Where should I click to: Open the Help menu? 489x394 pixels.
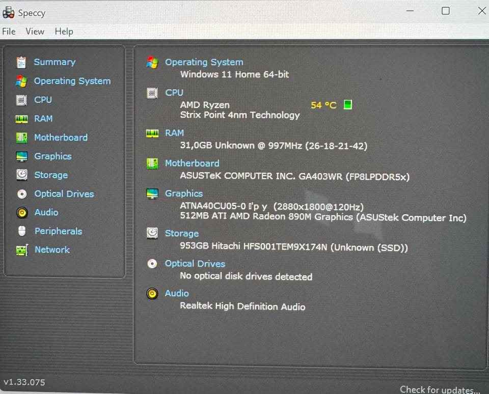pos(64,32)
